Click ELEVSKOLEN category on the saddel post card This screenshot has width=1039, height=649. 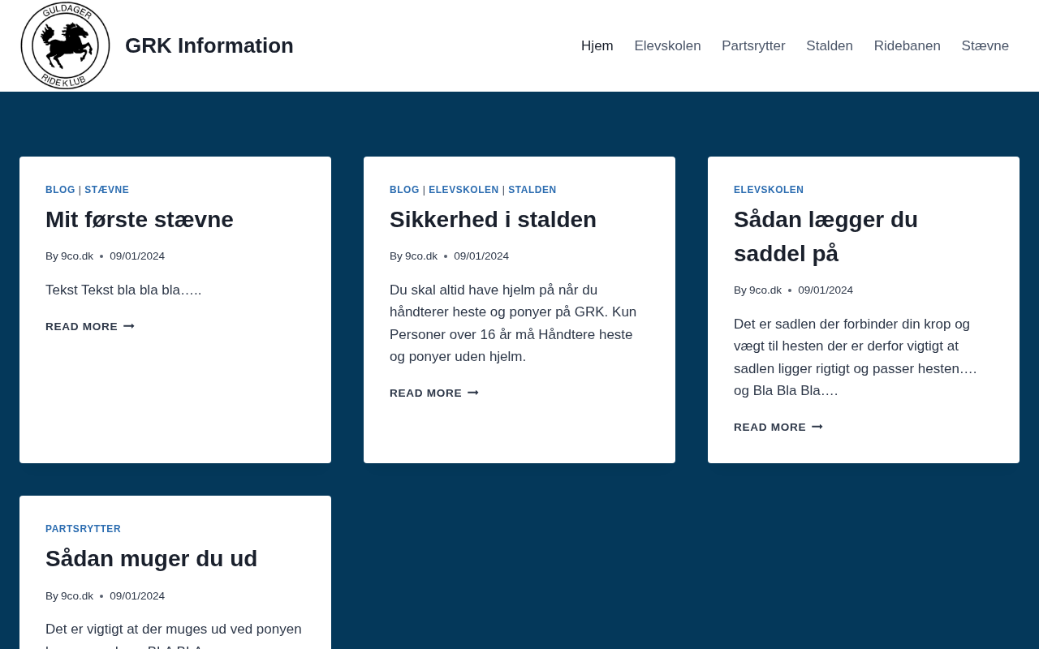[x=769, y=190]
